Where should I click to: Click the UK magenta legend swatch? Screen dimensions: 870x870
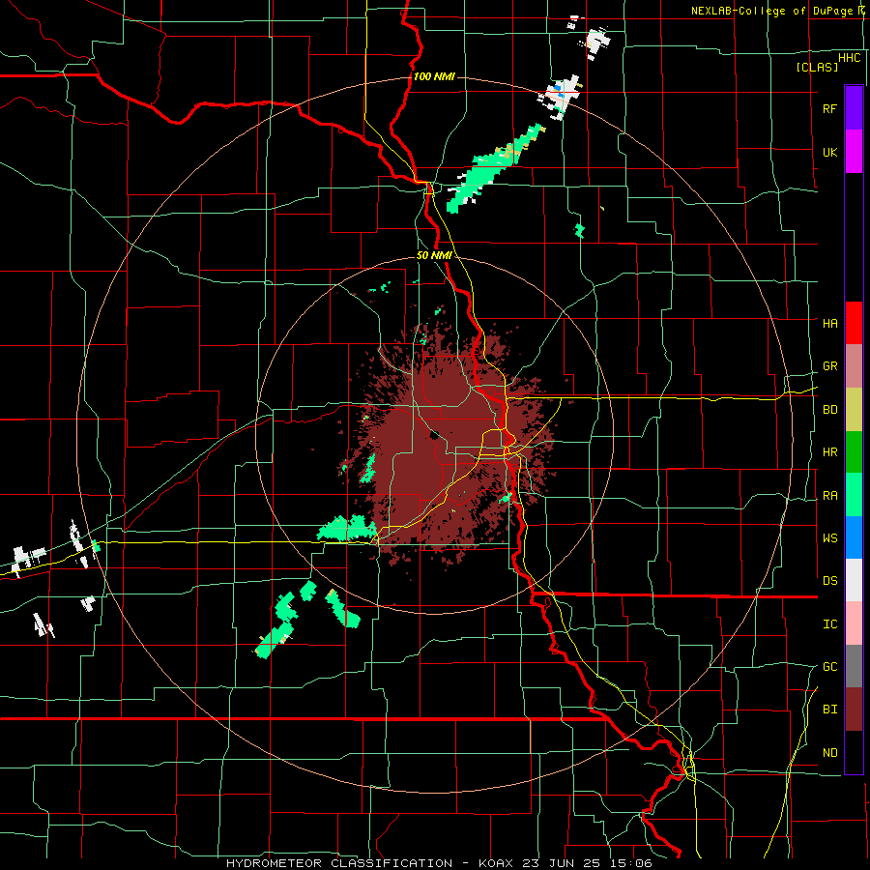coord(854,152)
